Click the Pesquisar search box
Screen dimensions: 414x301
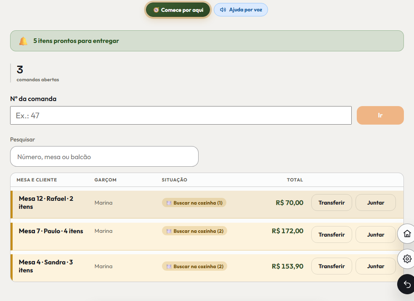pyautogui.click(x=104, y=157)
